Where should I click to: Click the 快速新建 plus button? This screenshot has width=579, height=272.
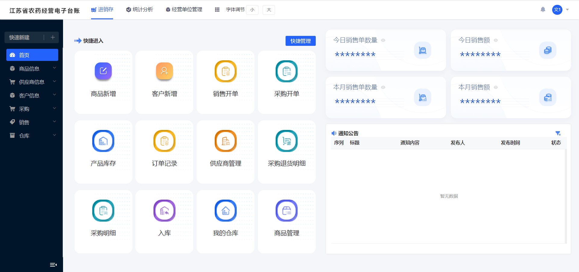[53, 37]
